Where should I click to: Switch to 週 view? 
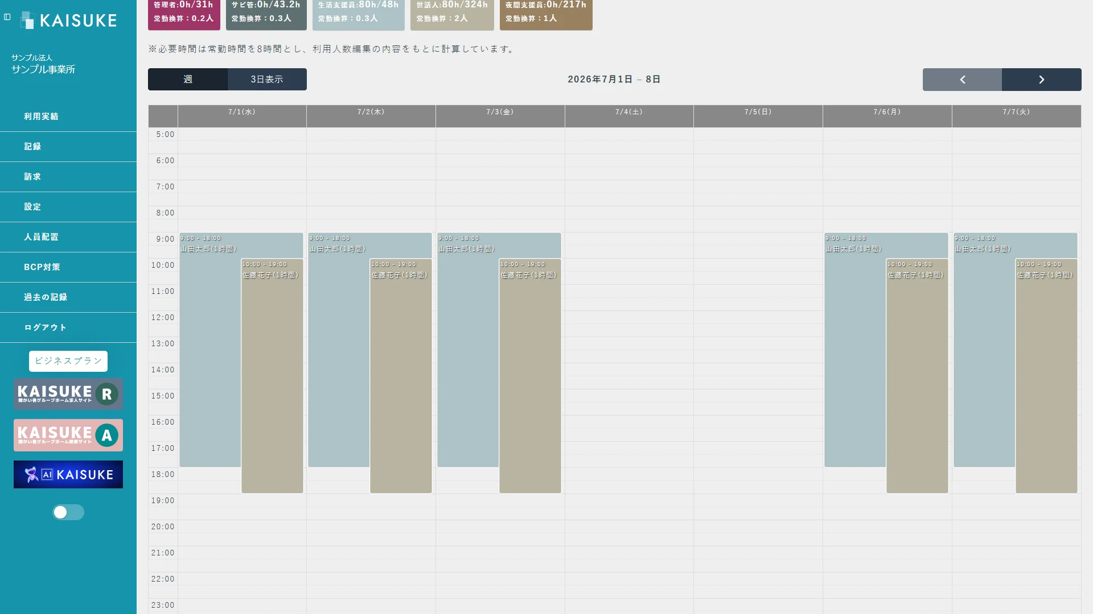tap(188, 80)
